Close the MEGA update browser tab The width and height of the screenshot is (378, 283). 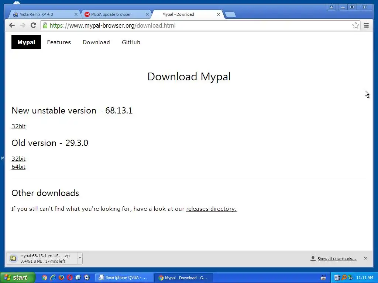tap(147, 14)
